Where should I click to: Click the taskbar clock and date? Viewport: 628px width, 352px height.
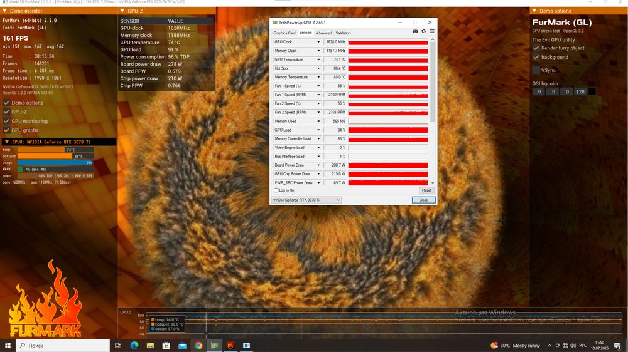pyautogui.click(x=600, y=345)
